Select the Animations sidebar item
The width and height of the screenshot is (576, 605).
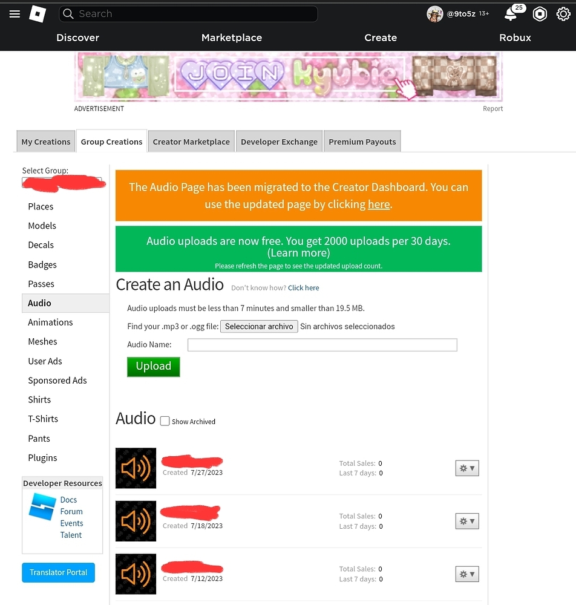click(50, 322)
